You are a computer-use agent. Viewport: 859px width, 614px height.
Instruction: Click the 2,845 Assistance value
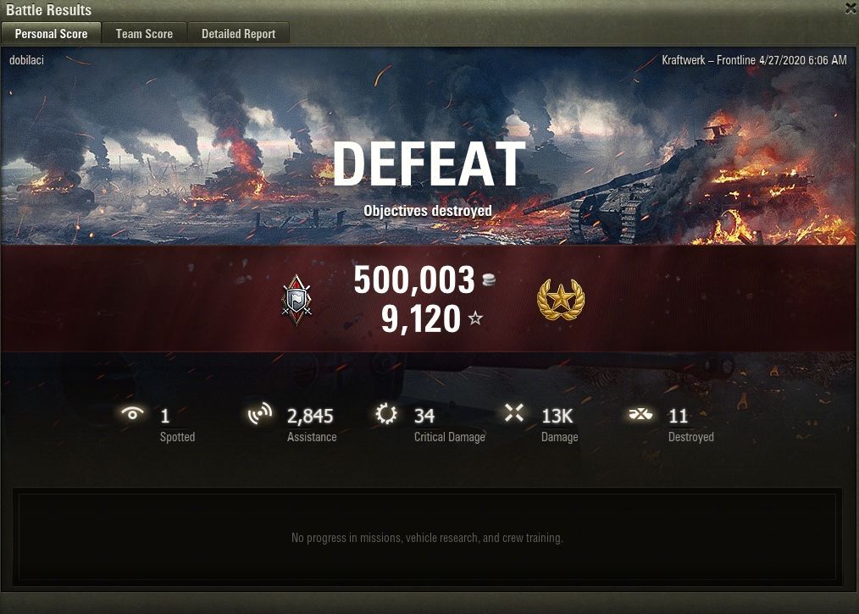310,417
